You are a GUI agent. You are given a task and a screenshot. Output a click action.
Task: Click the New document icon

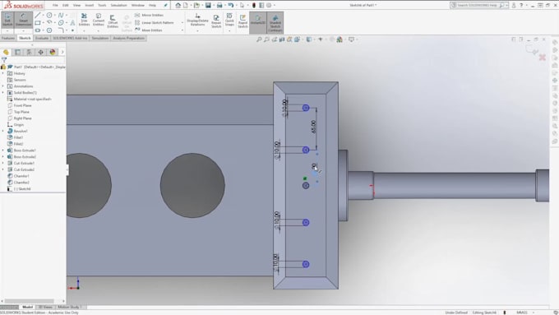[x=186, y=5]
